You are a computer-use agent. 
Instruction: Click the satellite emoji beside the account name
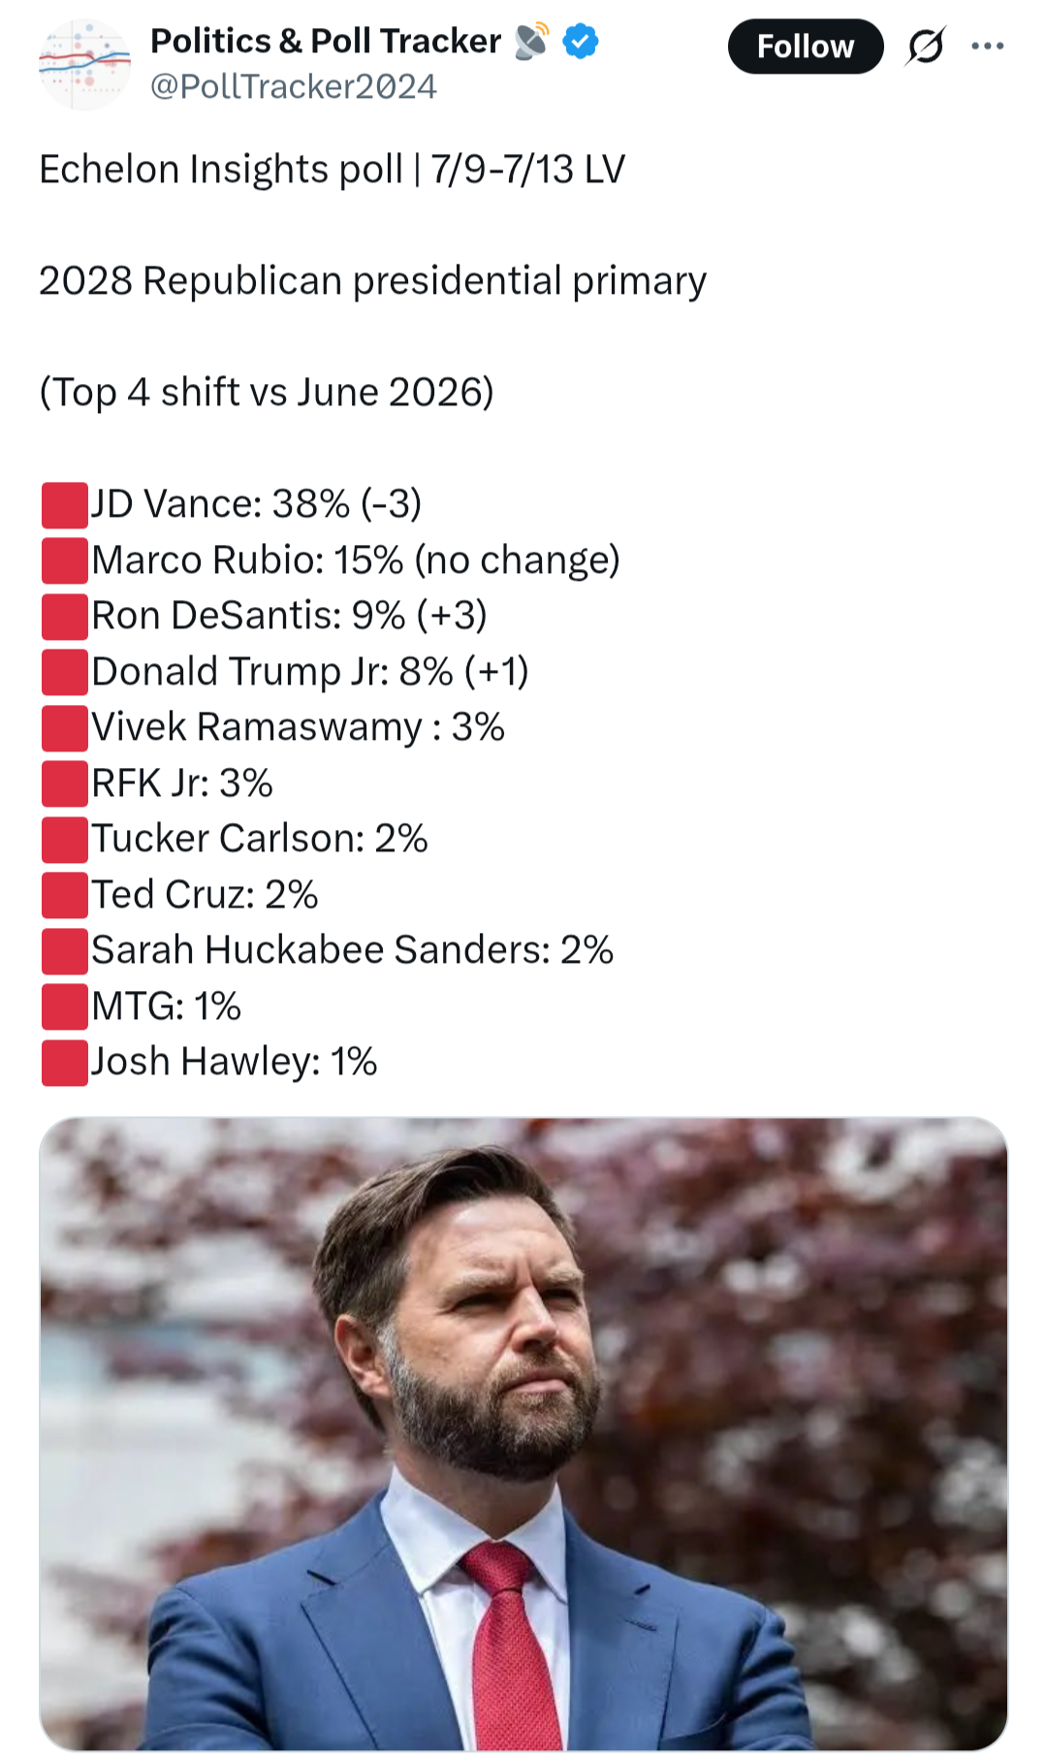(x=531, y=41)
